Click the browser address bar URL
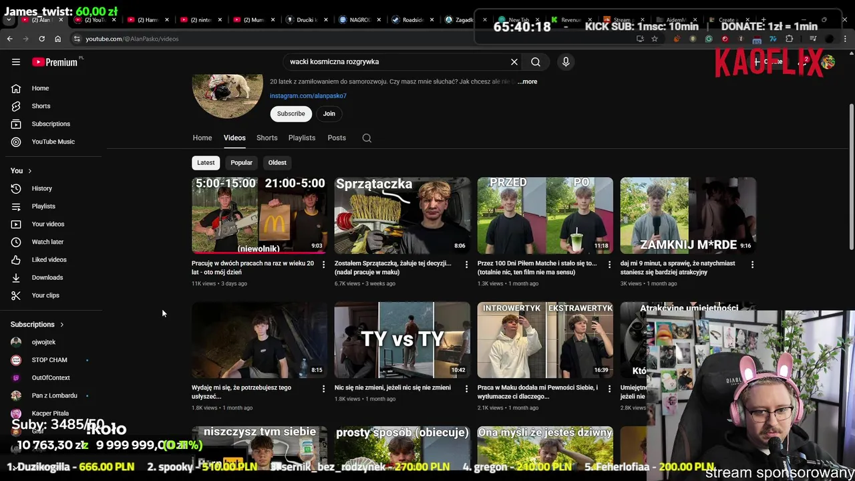 [132, 39]
